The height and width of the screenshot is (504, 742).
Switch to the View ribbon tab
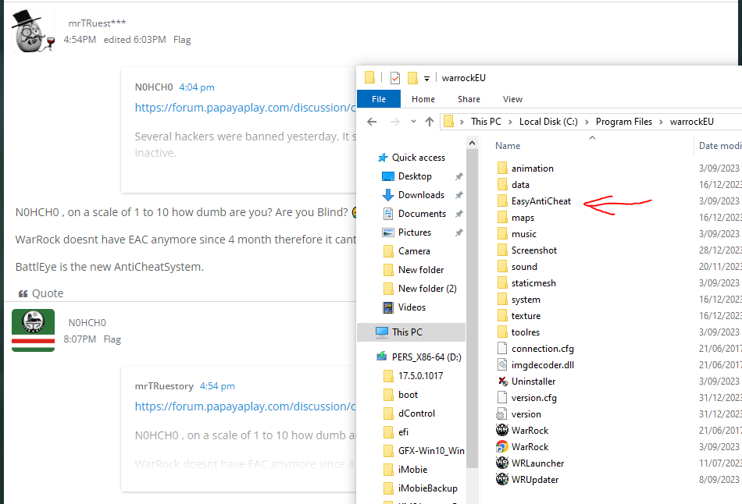(x=512, y=99)
